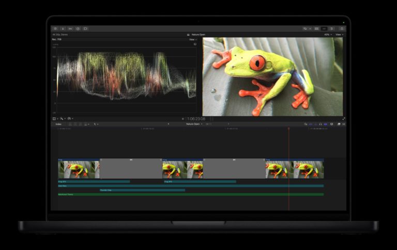Screen dimensions: 397x250
Task: Click the 4K 30p Stereo format label
Action: (x=60, y=35)
